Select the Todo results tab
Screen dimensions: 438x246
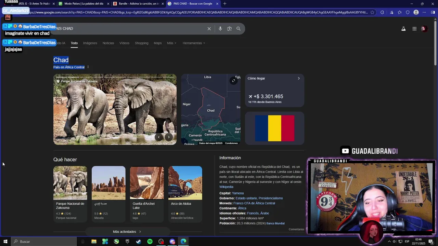tap(74, 43)
